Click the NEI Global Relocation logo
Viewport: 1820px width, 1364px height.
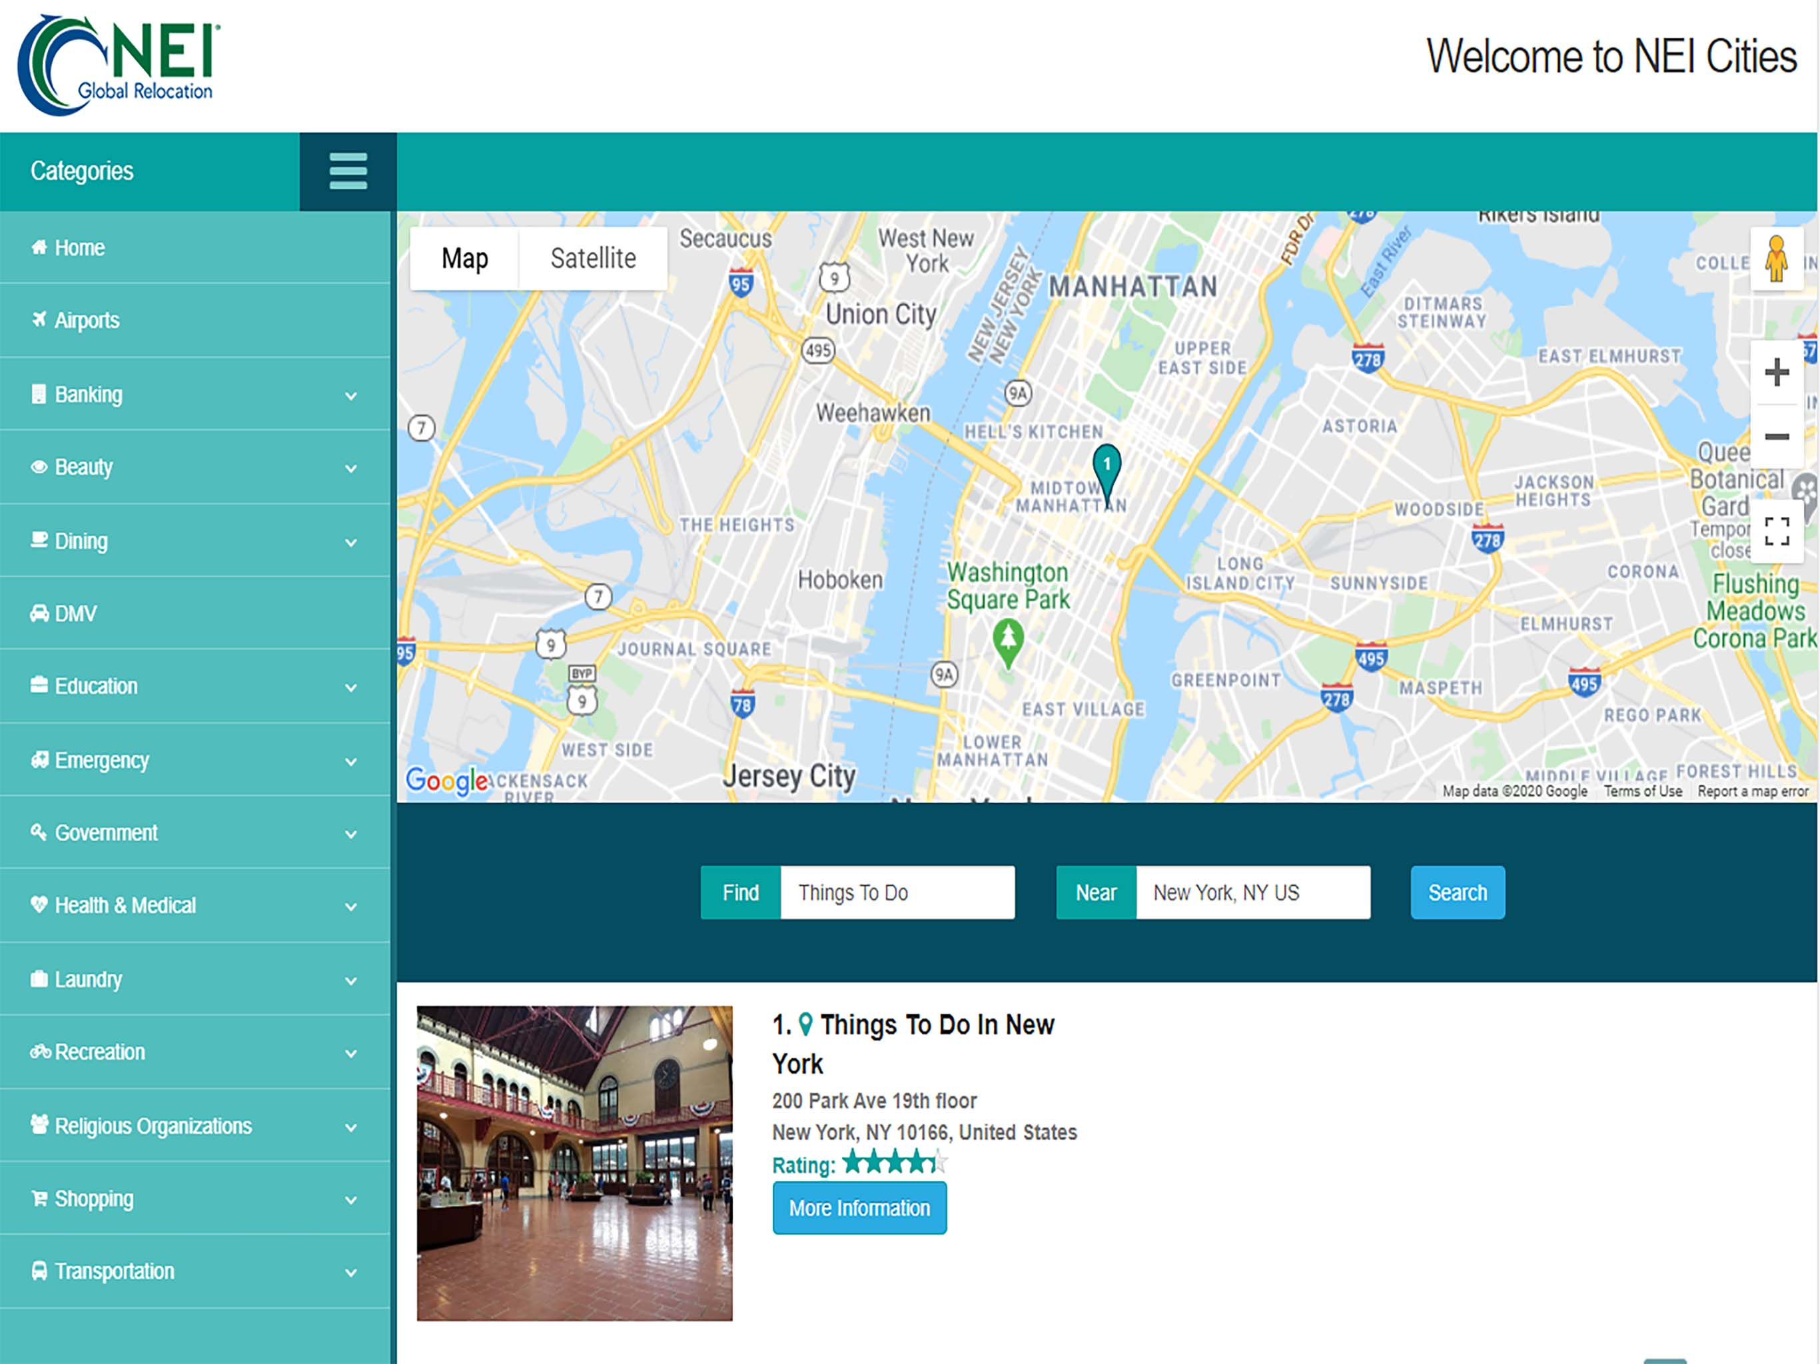pos(119,65)
